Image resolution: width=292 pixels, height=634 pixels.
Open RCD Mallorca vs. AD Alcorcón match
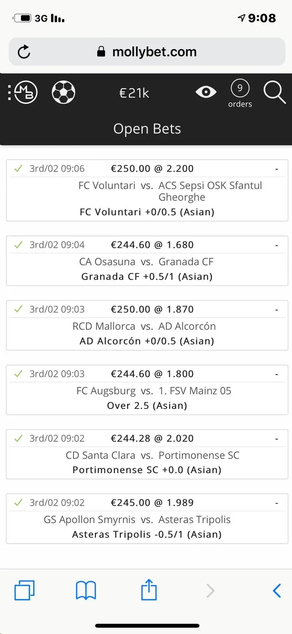tap(144, 326)
